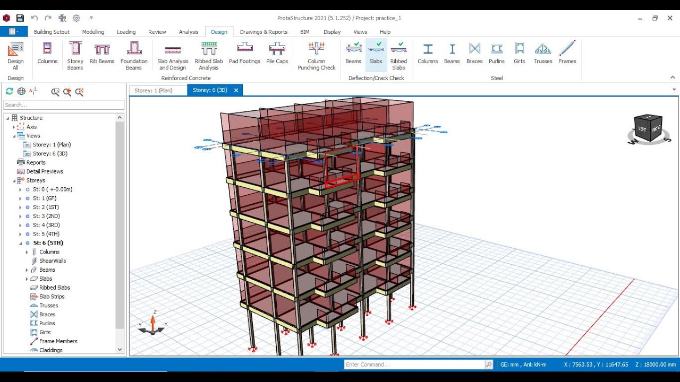This screenshot has height=382, width=680.
Task: Open Steel Frames design
Action: pyautogui.click(x=567, y=53)
